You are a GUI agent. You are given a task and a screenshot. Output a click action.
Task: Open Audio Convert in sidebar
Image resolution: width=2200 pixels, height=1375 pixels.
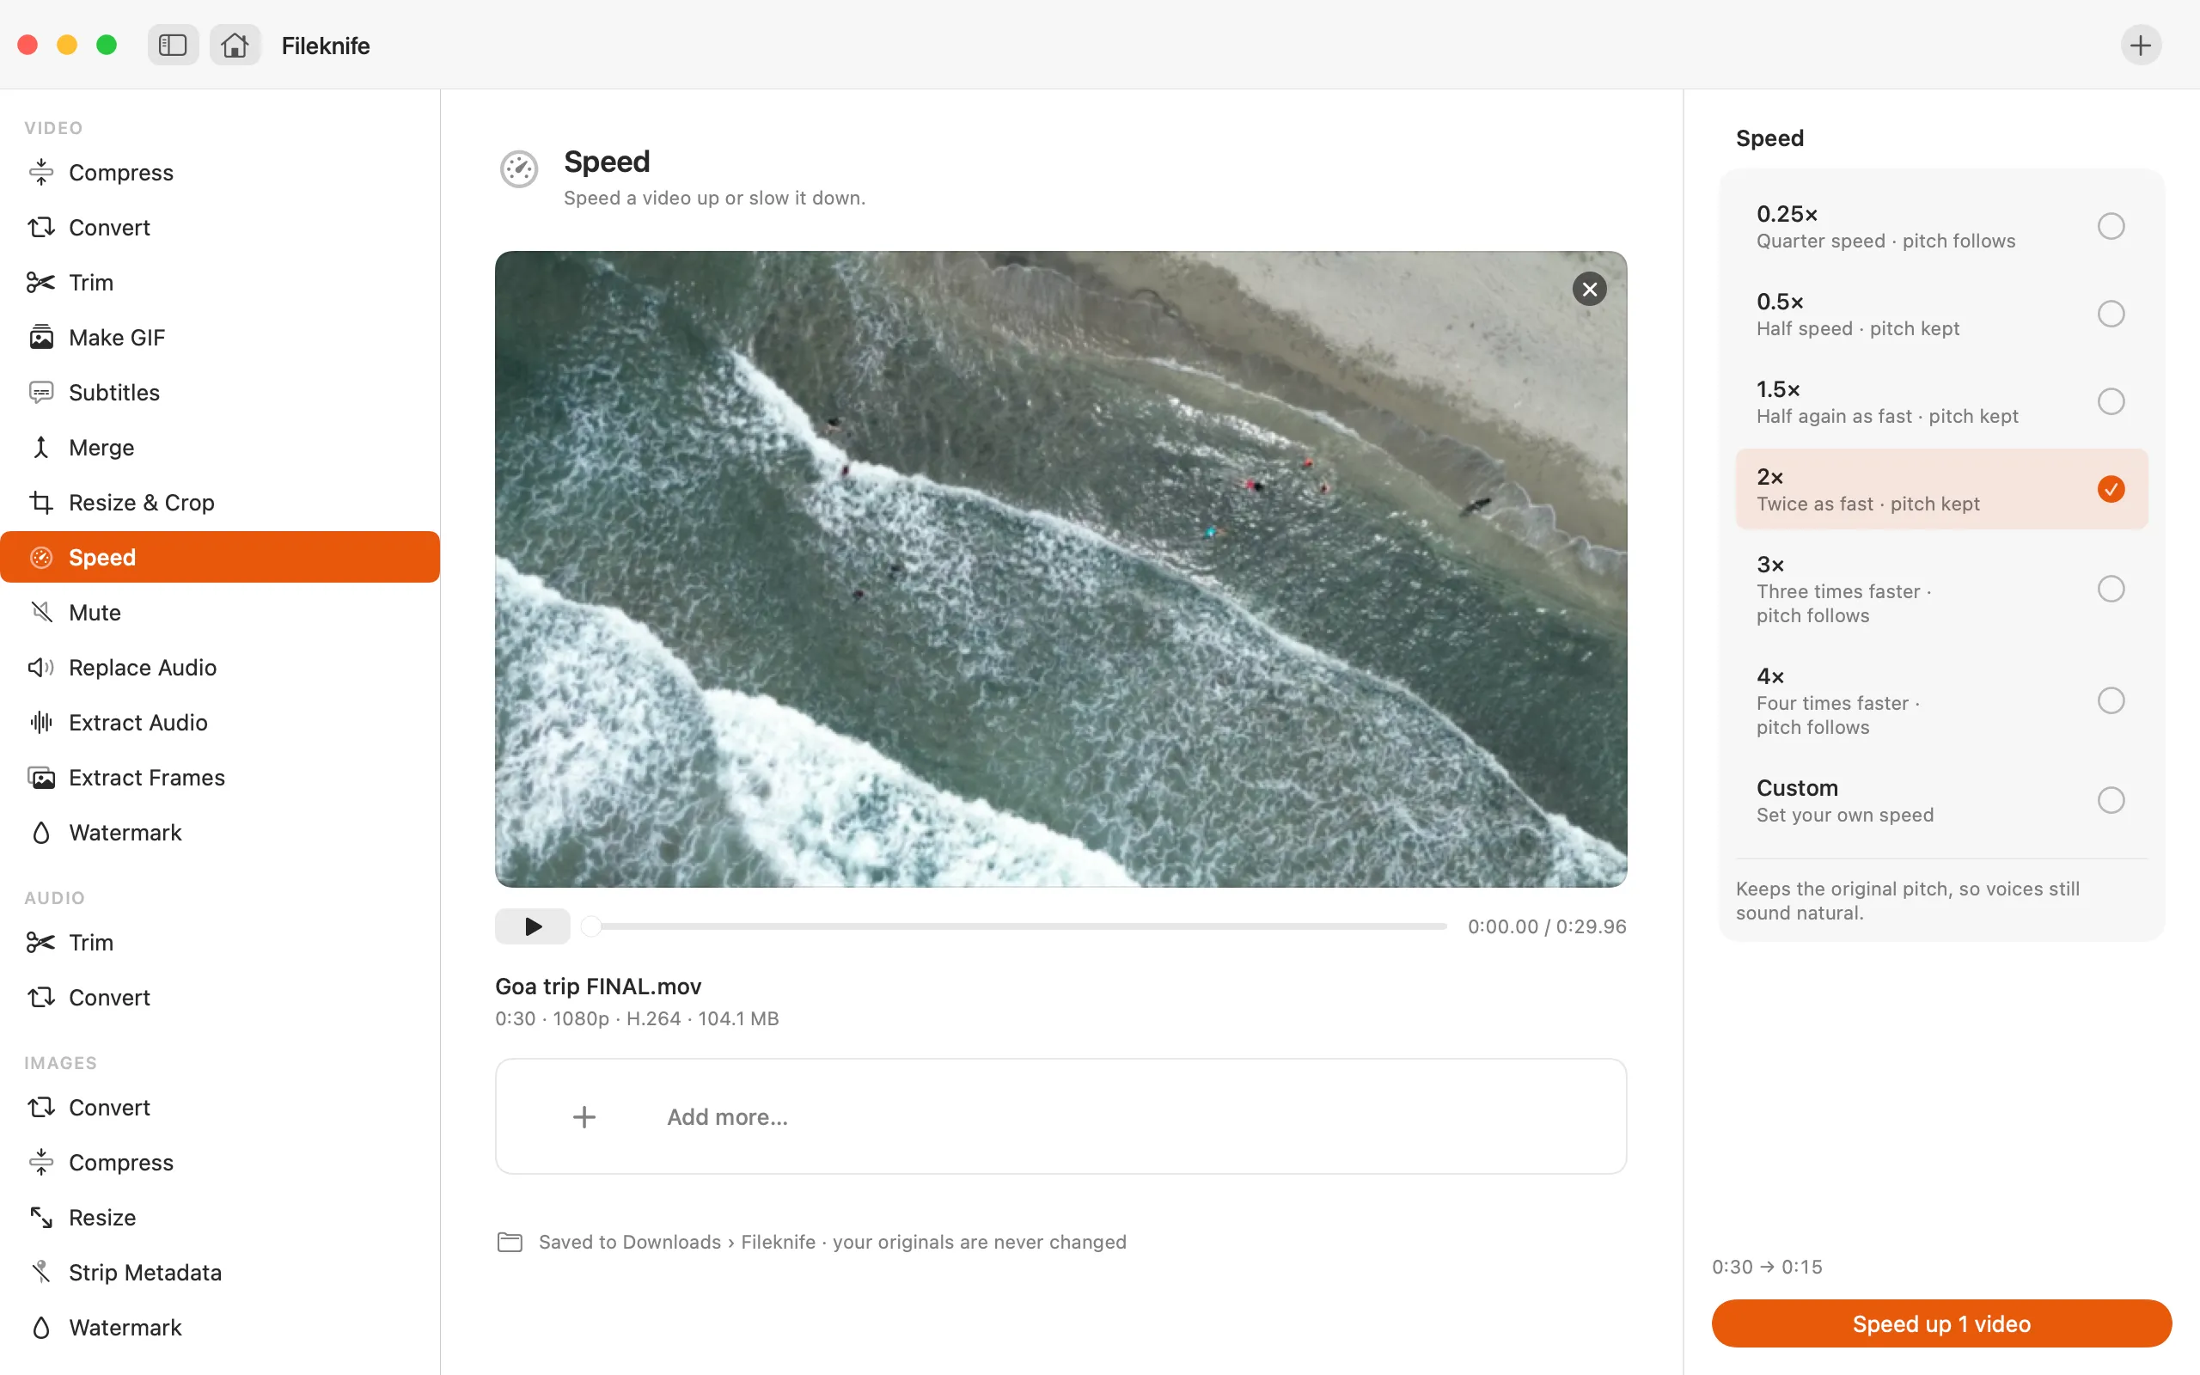pos(220,998)
